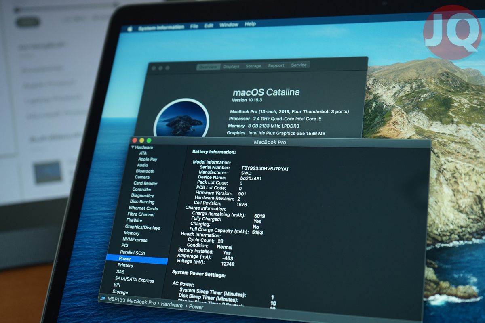Image resolution: width=485 pixels, height=323 pixels.
Task: Click the Full Charge Capacity value 5153
Action: point(257,233)
